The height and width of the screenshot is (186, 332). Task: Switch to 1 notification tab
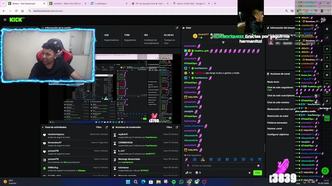[109, 4]
